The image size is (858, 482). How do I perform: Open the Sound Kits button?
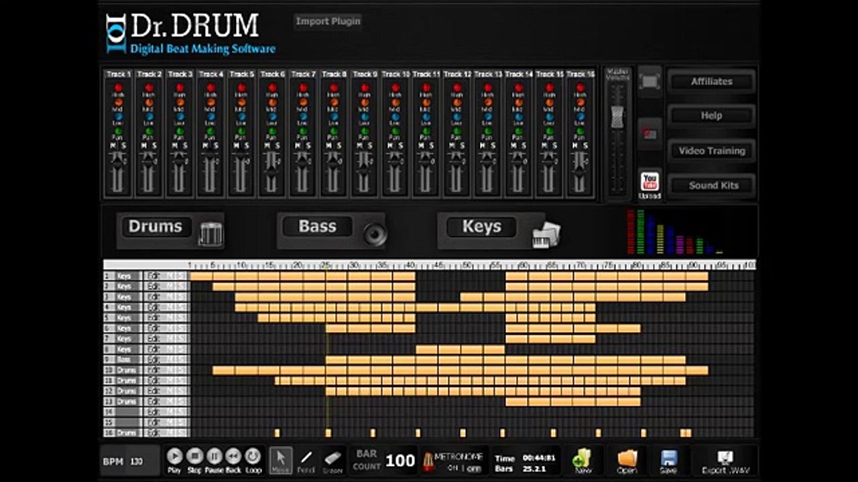coord(712,185)
